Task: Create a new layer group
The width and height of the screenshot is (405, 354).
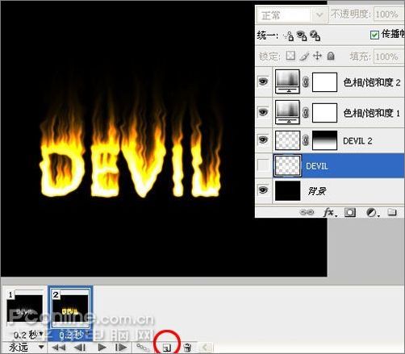Action: point(392,212)
